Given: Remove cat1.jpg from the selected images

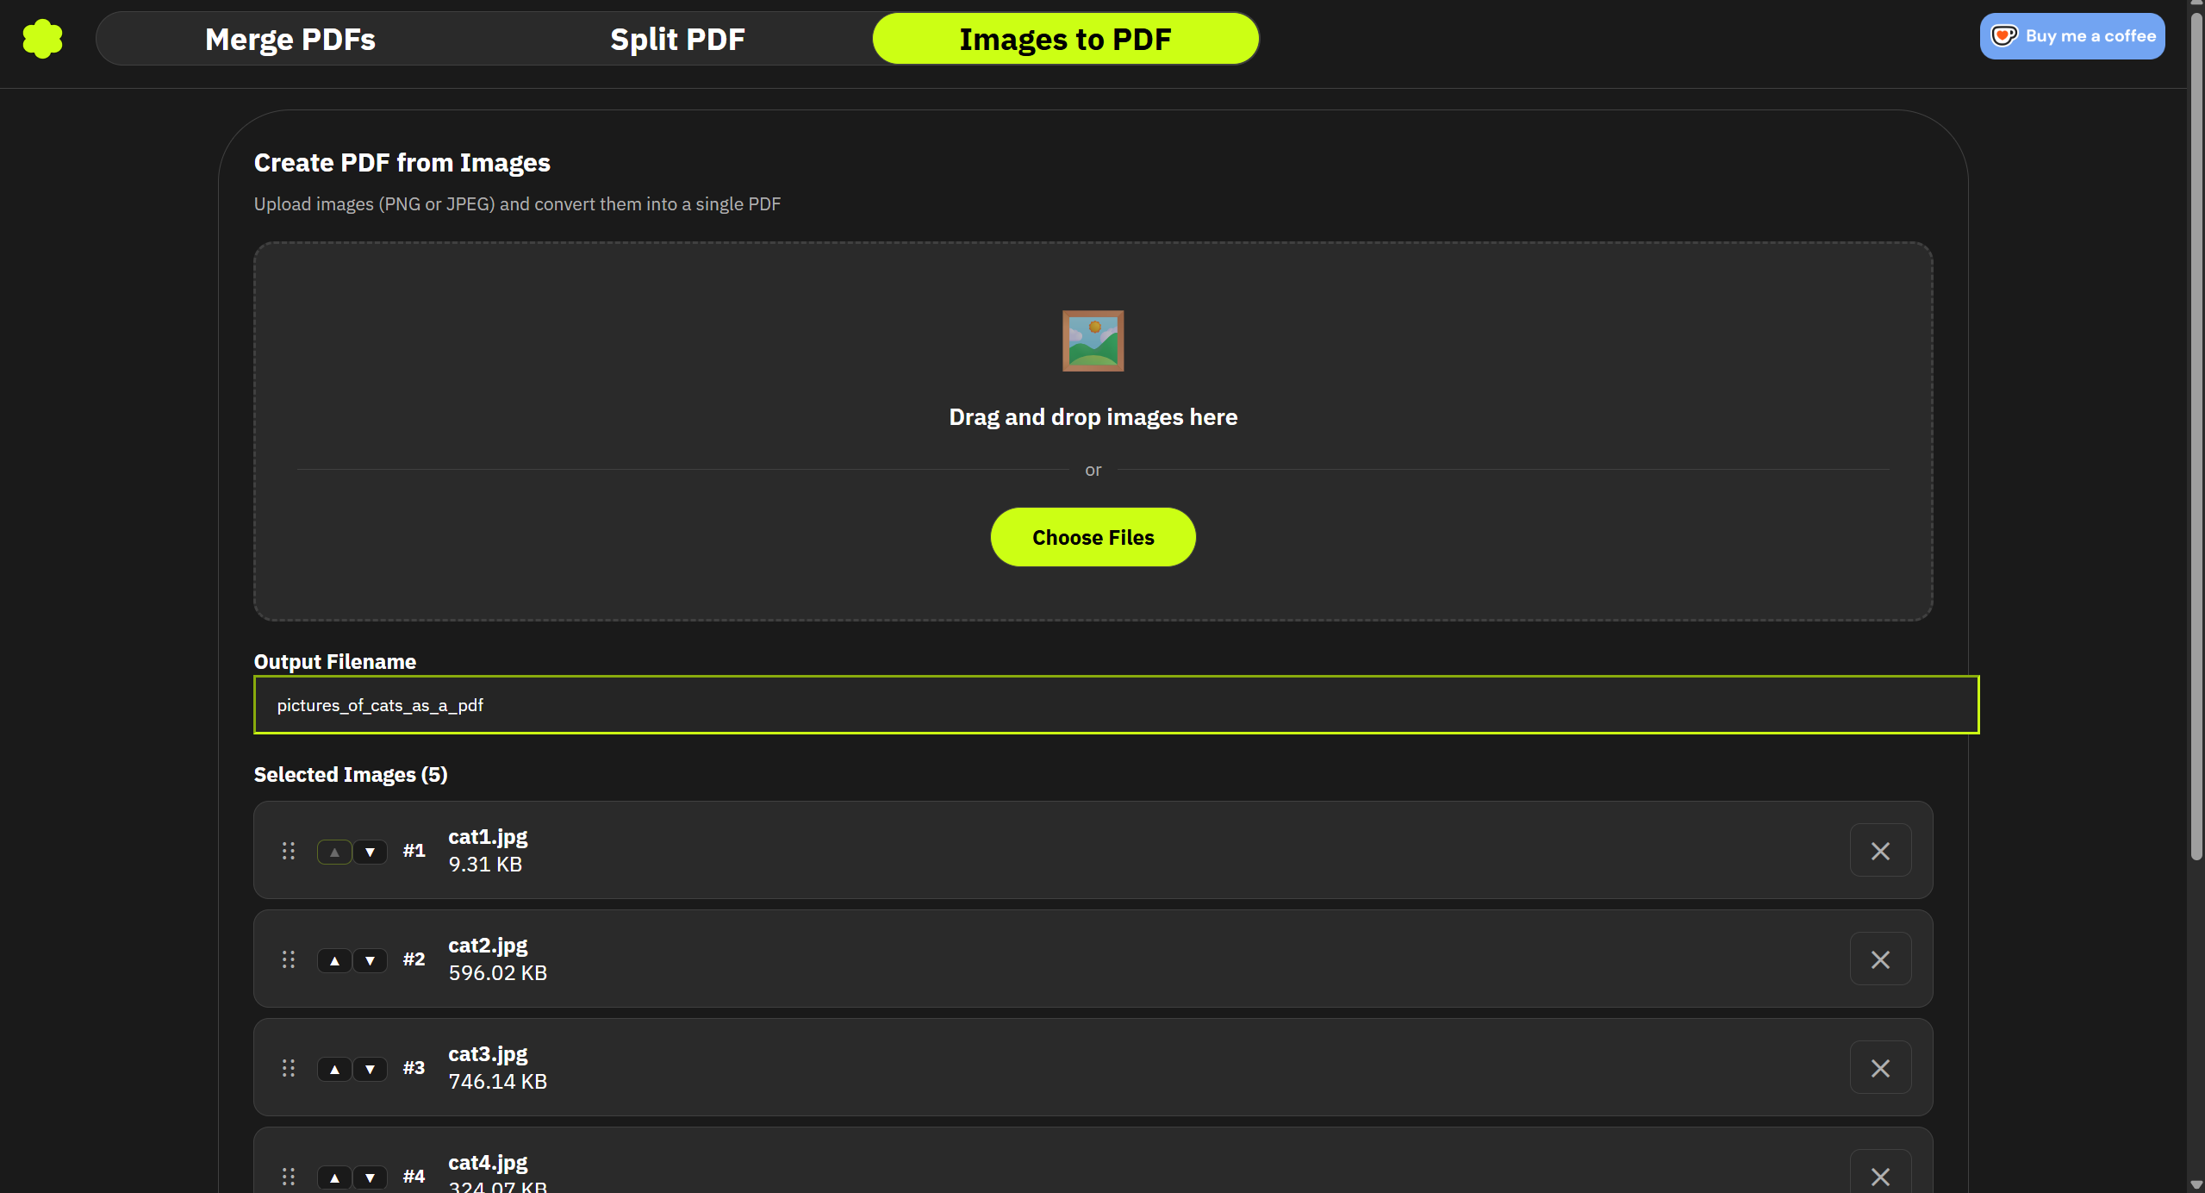Looking at the screenshot, I should tap(1880, 850).
